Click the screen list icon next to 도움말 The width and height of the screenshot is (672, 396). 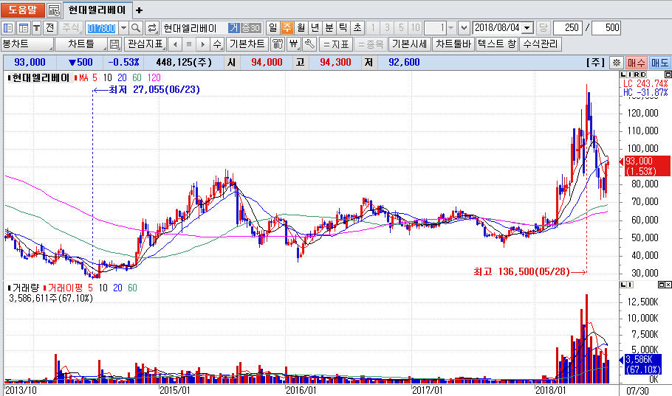click(x=54, y=10)
